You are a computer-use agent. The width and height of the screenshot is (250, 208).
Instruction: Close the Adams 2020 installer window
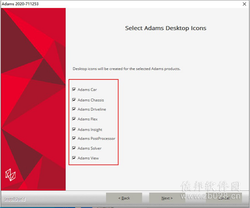245,4
